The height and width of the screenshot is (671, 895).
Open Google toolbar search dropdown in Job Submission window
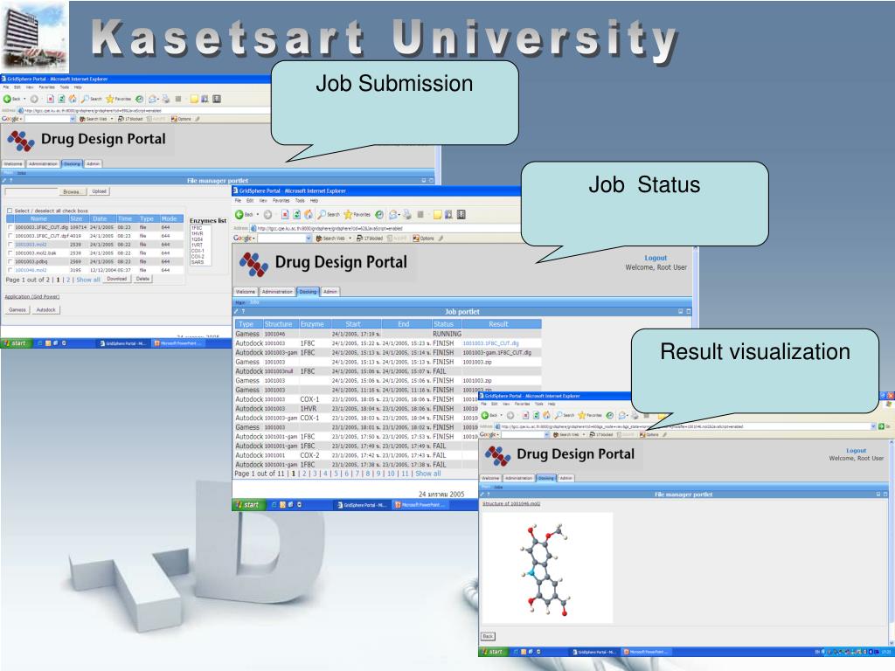tap(73, 119)
